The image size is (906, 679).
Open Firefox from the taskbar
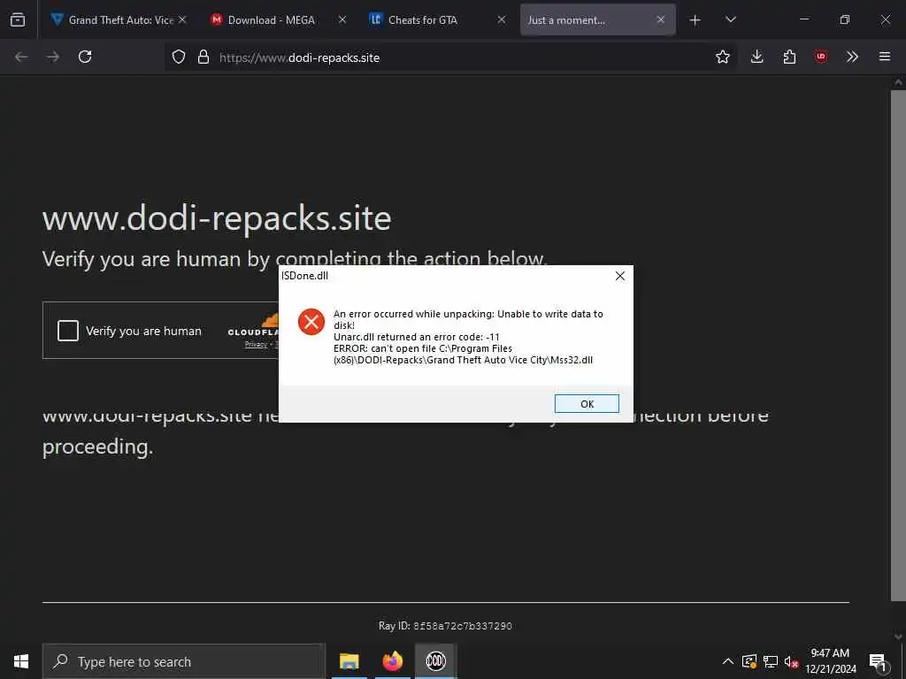tap(392, 661)
